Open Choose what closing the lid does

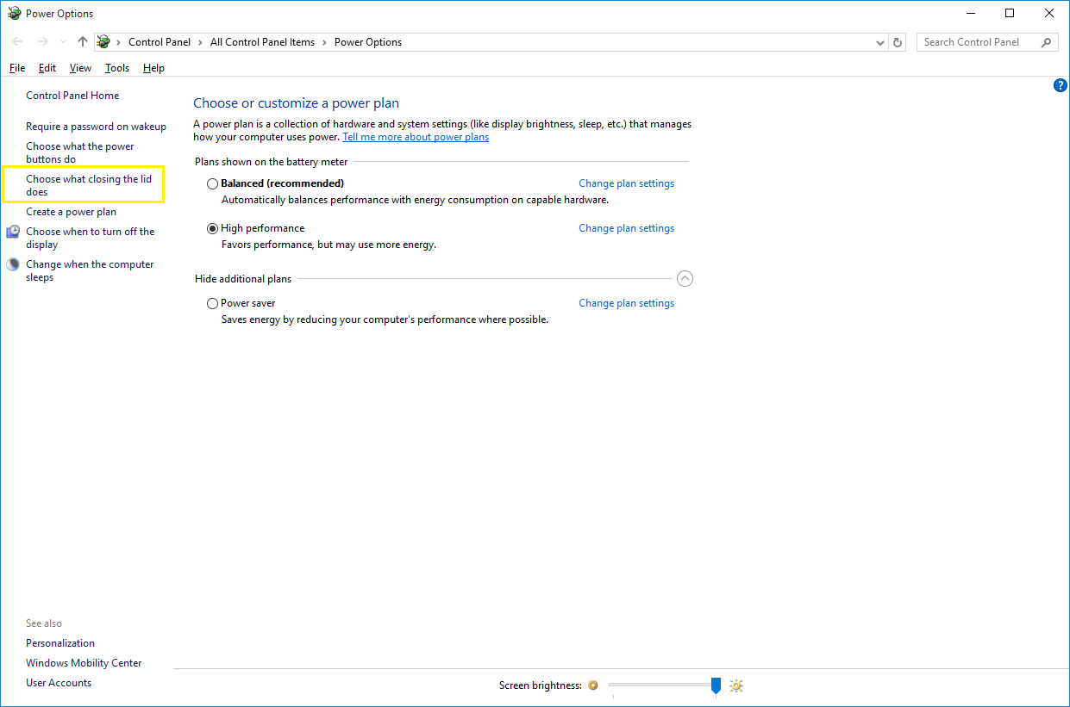click(89, 185)
